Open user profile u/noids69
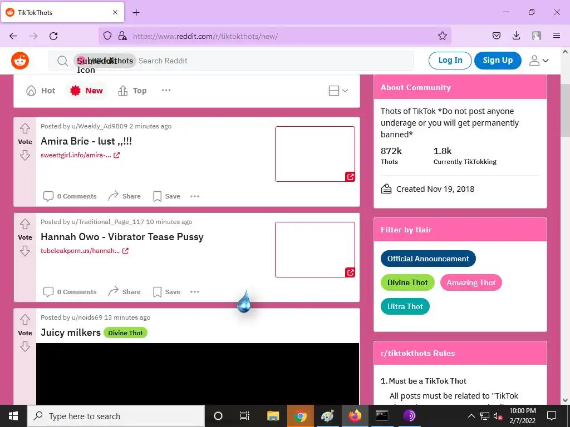 tap(87, 317)
